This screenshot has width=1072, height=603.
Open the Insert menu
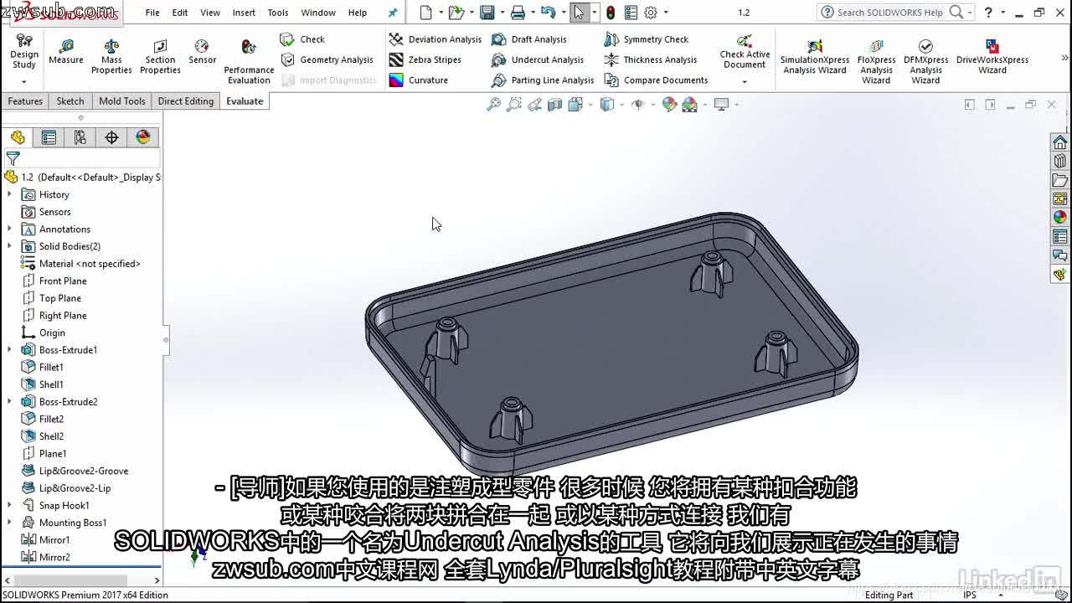pos(244,13)
